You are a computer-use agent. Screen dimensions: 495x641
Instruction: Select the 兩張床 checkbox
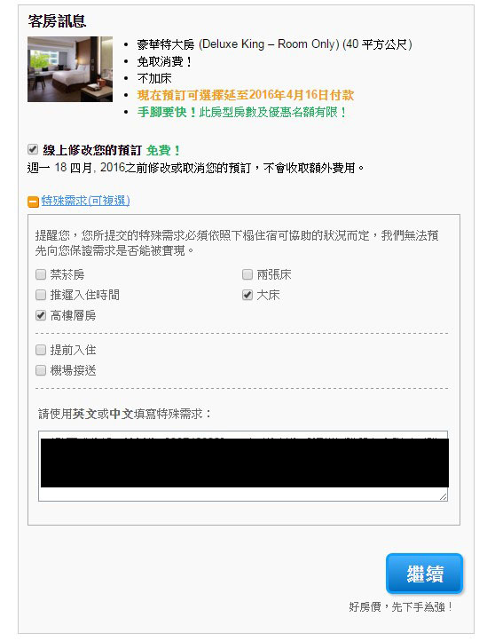[x=247, y=274]
